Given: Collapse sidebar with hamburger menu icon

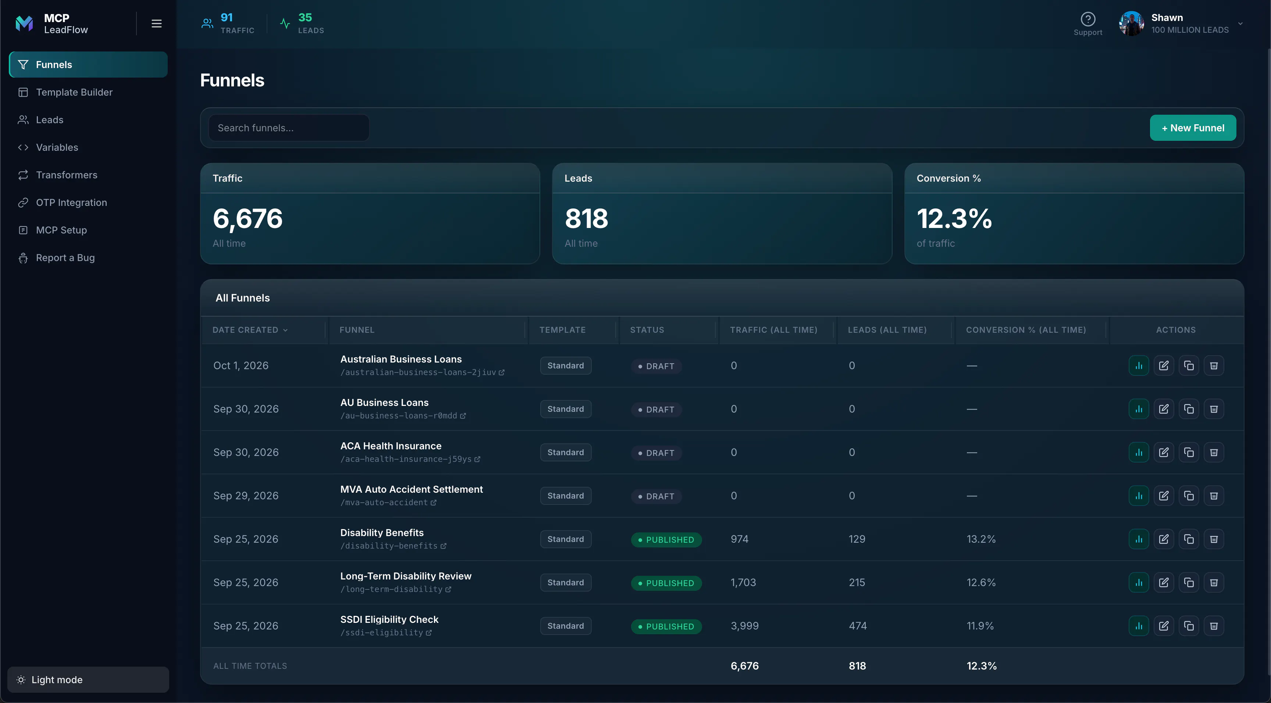Looking at the screenshot, I should click(x=156, y=24).
